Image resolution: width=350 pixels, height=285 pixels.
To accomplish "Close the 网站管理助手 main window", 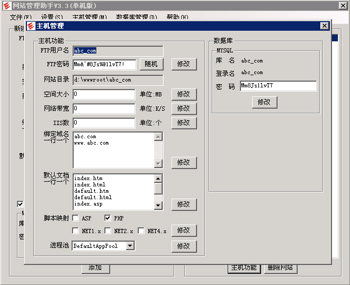I will point(343,6).
